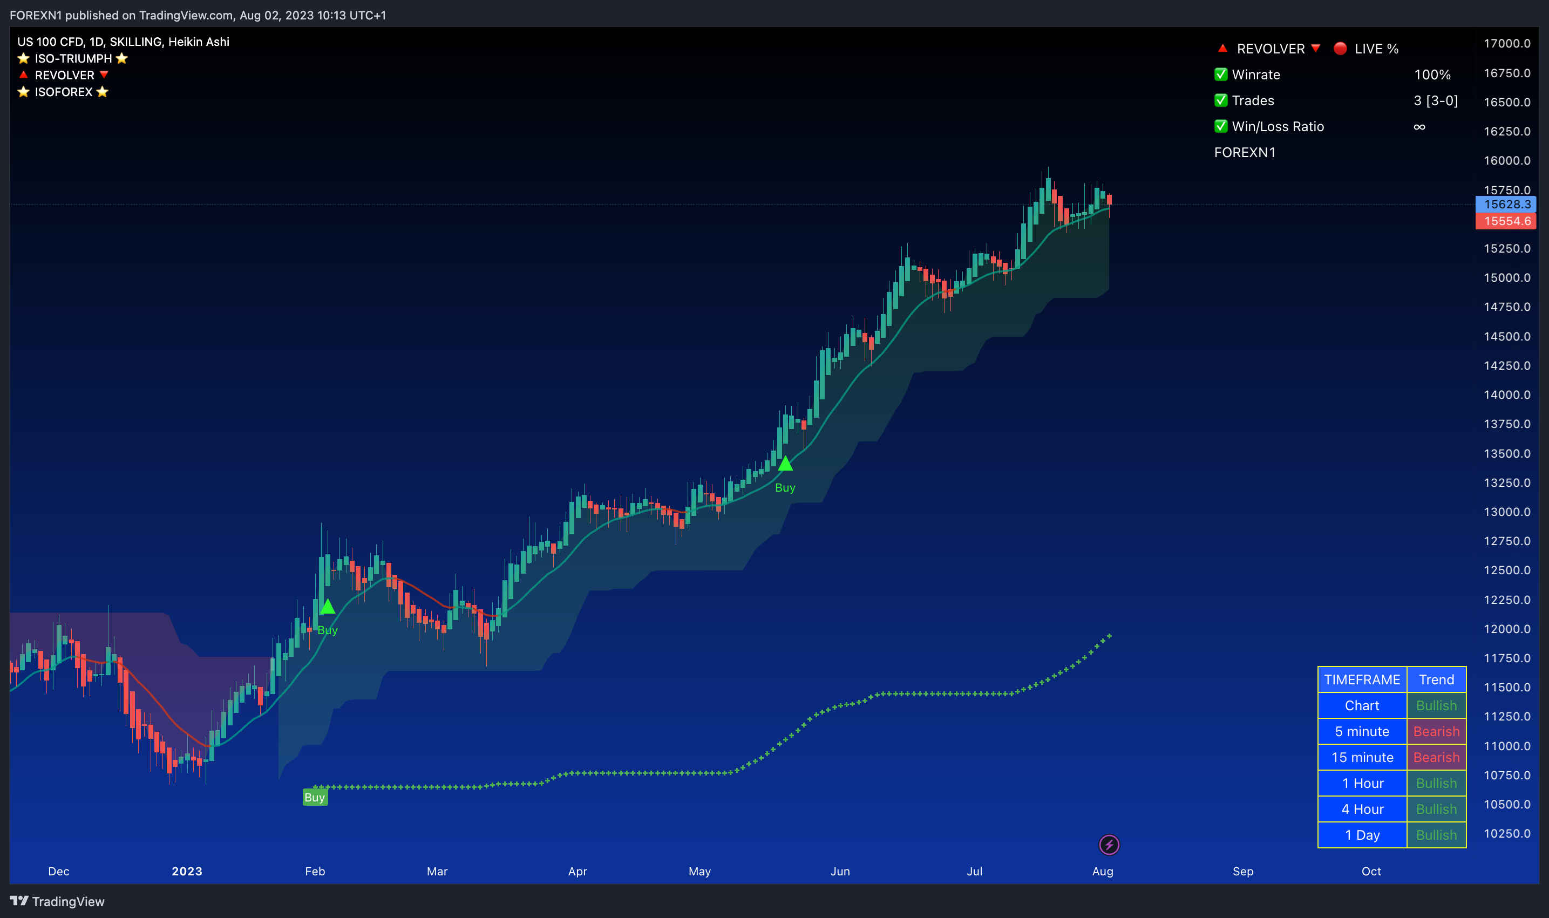Select the REVOLVER indicator legend label
The image size is (1549, 918).
point(64,75)
